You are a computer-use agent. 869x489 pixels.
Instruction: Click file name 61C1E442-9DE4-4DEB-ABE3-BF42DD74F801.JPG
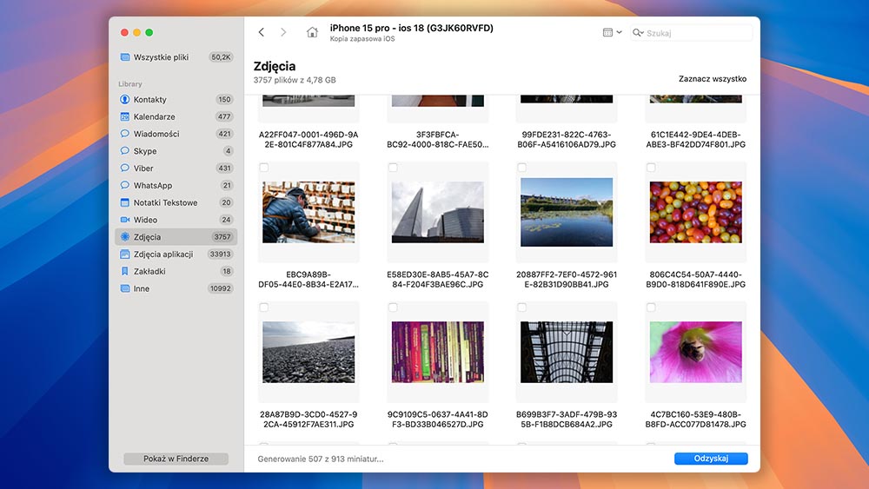(x=695, y=140)
